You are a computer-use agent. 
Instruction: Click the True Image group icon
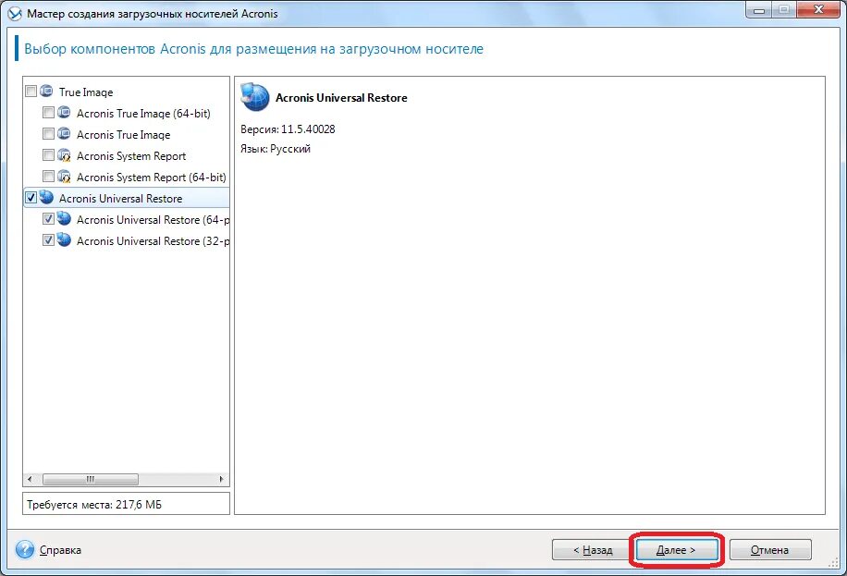(46, 91)
